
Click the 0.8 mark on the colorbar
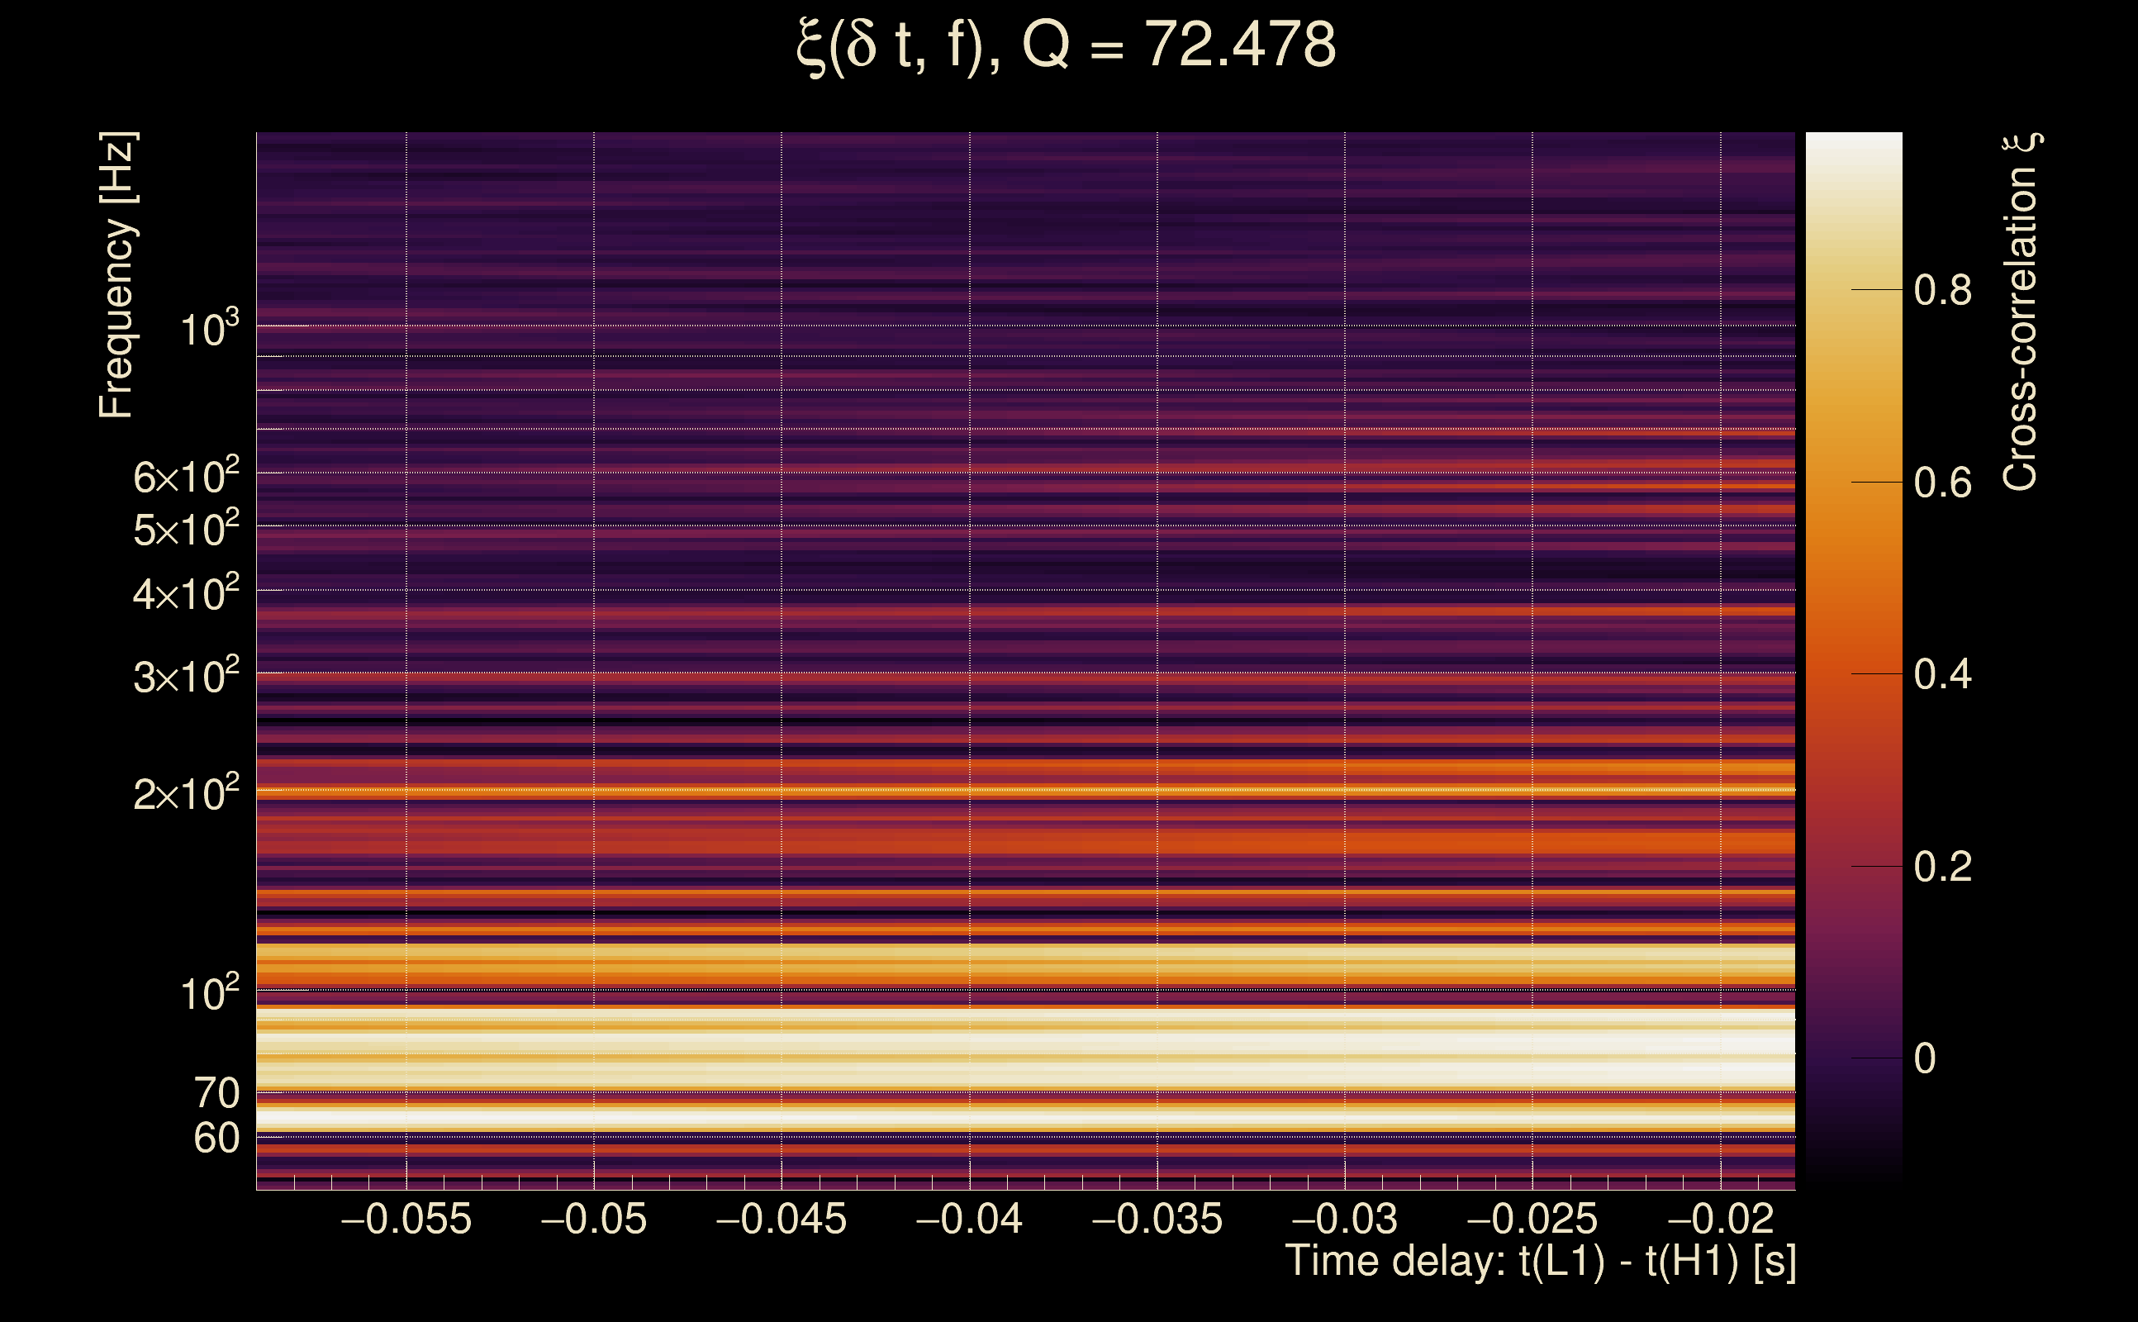click(x=1942, y=290)
